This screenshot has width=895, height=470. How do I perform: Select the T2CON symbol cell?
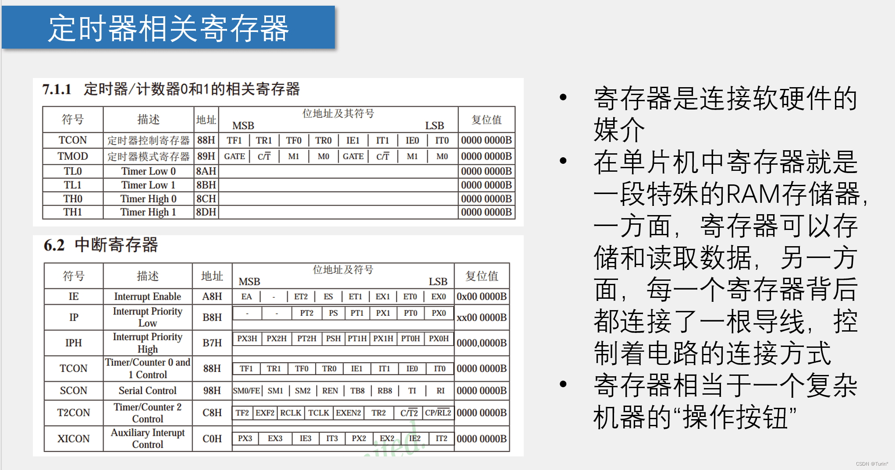[x=73, y=413]
